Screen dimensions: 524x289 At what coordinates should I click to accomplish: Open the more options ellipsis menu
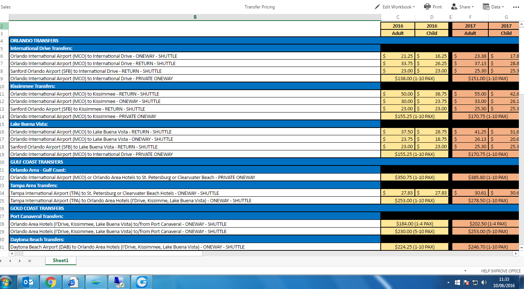[x=516, y=7]
